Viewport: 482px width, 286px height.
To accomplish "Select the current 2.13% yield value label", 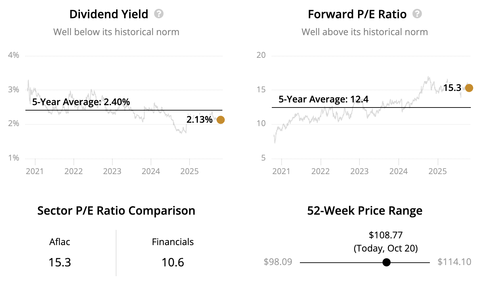I will coord(199,119).
